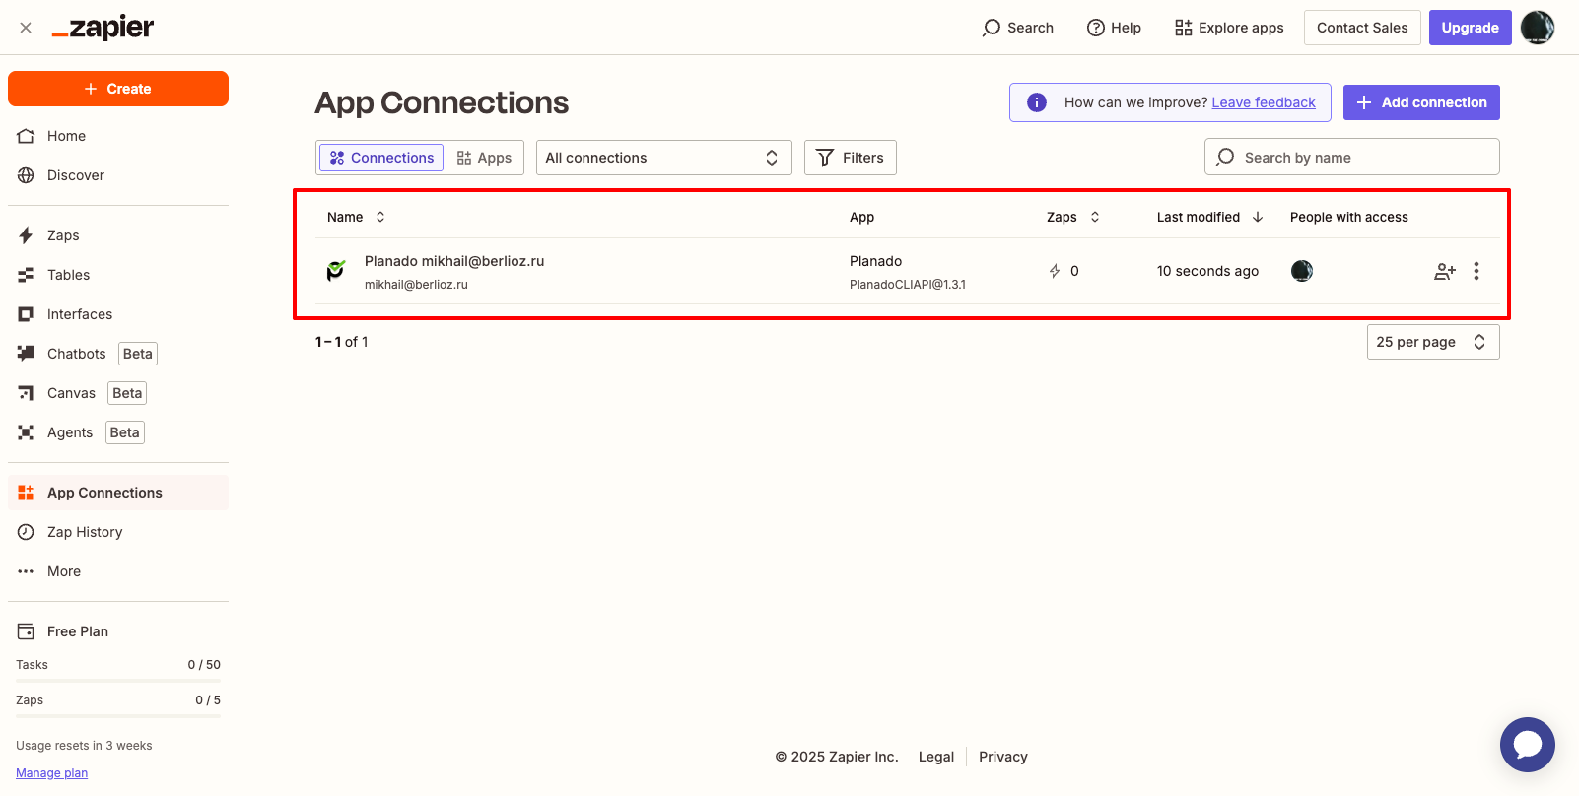Expand the More sidebar item
This screenshot has height=796, width=1579.
click(118, 571)
